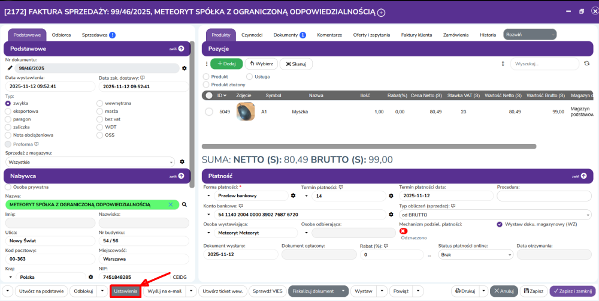Switch to the Dokumenty tab
The width and height of the screenshot is (599, 301).
(289, 35)
